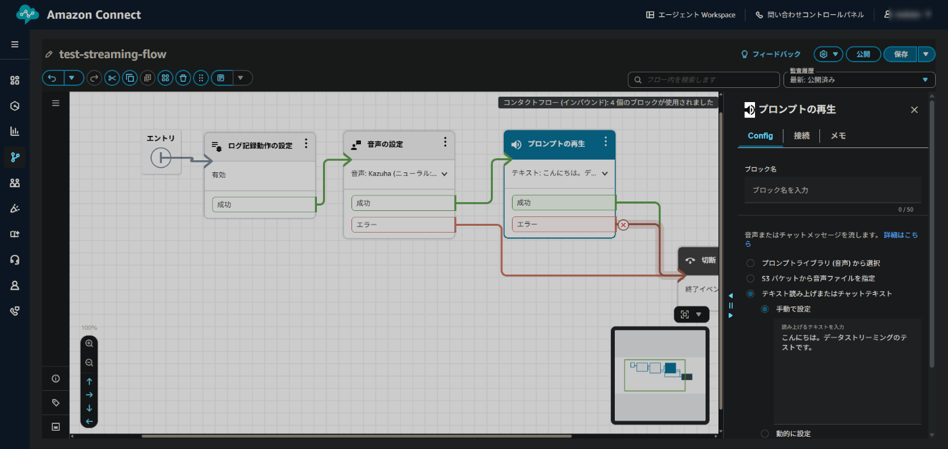Click the 読み上げるテキスト text area

click(x=848, y=371)
